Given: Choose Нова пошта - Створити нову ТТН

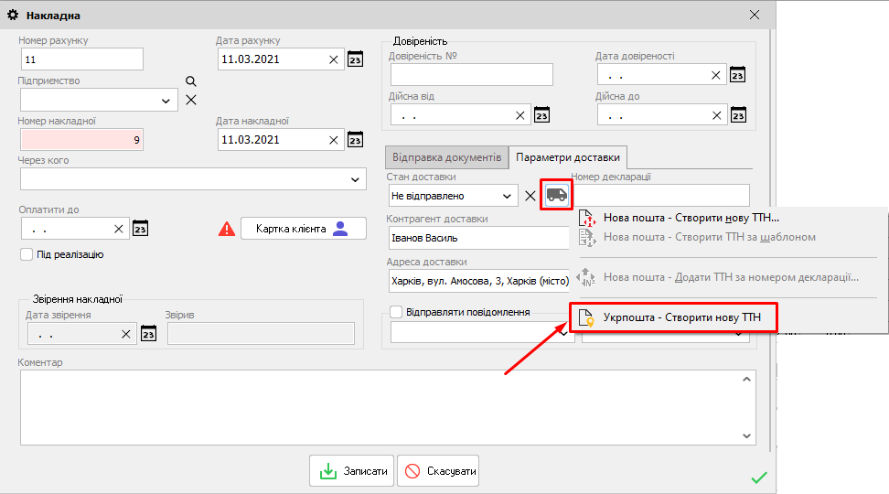Looking at the screenshot, I should (691, 218).
